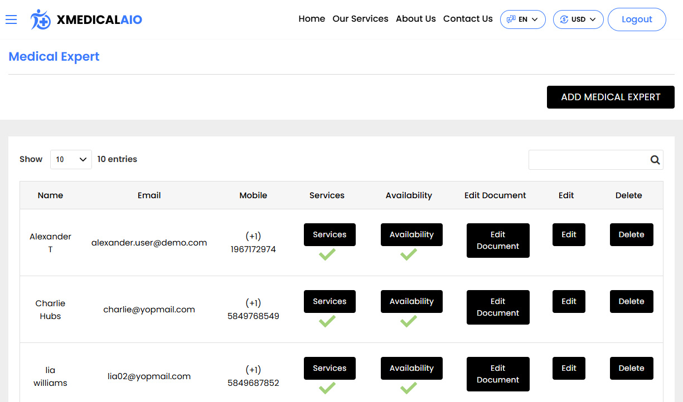683x402 pixels.
Task: Click the Logout button
Action: [x=636, y=19]
